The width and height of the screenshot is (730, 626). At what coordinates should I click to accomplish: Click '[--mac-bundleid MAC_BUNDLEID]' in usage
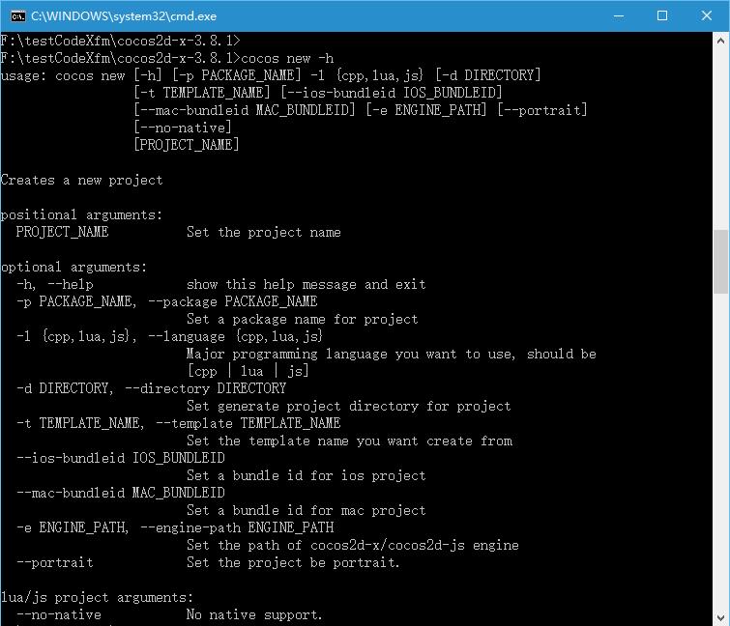click(x=245, y=110)
